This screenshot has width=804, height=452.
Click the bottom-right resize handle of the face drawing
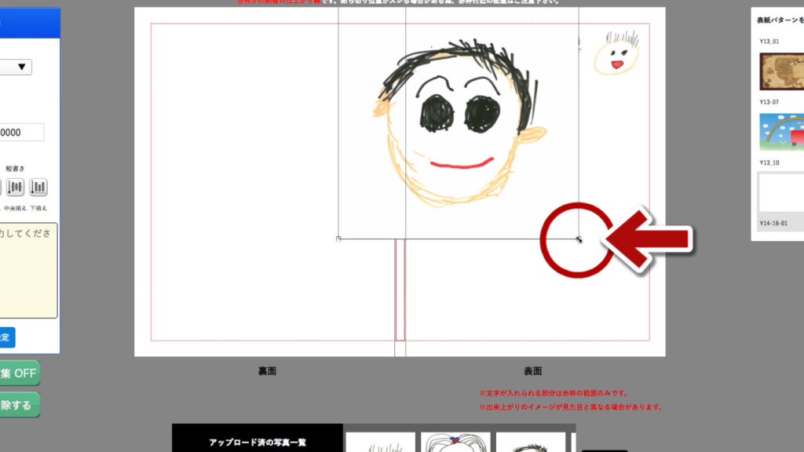pyautogui.click(x=579, y=239)
